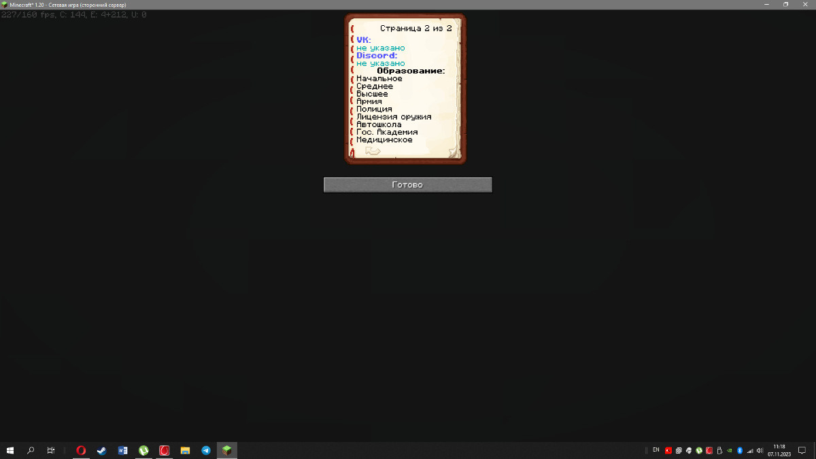Image resolution: width=816 pixels, height=459 pixels.
Task: Open Task View on the taskbar
Action: pos(51,450)
